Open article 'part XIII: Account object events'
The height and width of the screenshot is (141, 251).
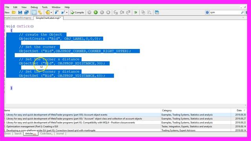point(57,115)
